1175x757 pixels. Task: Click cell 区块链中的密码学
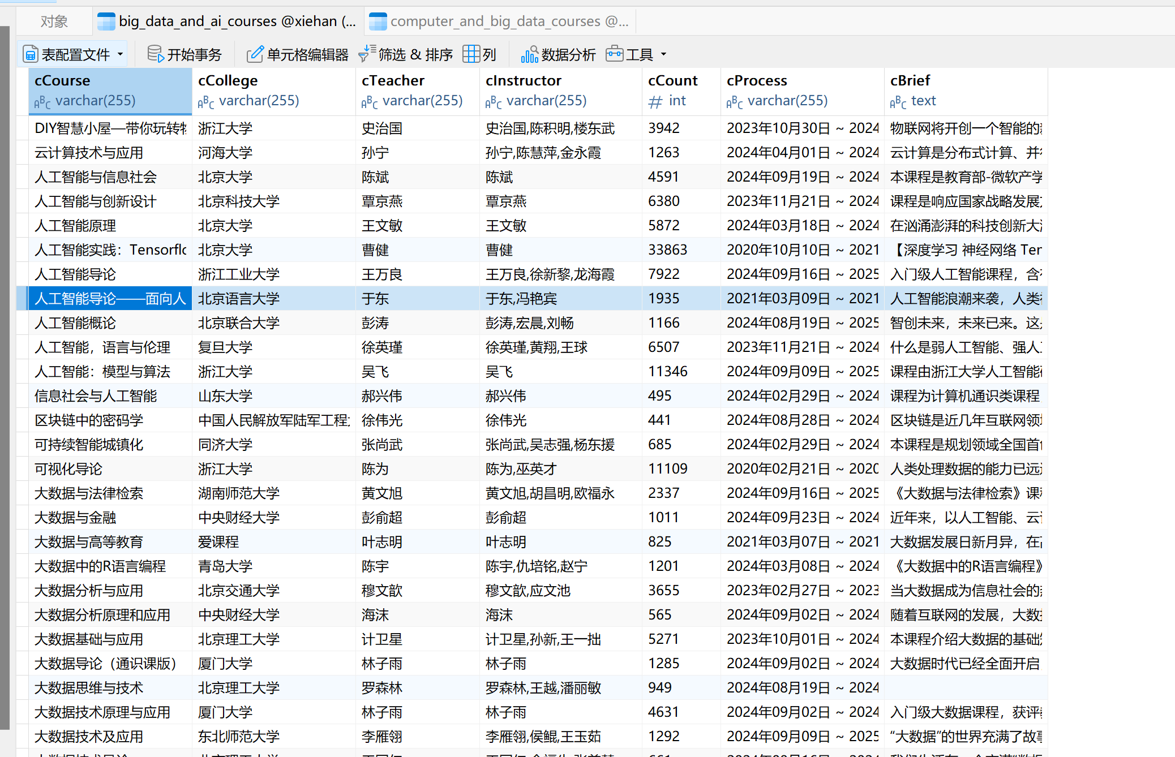click(110, 420)
